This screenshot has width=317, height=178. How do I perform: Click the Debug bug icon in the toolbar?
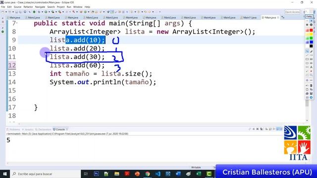pyautogui.click(x=39, y=12)
